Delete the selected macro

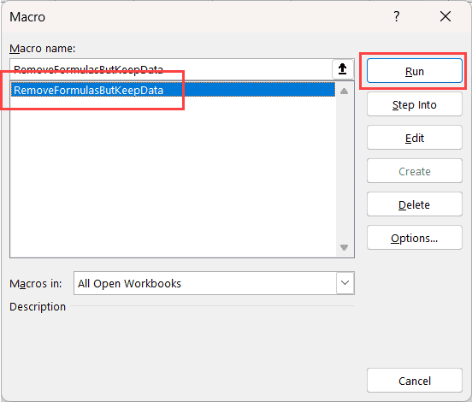[415, 204]
